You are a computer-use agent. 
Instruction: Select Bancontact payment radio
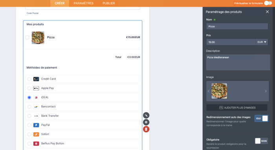(x=29, y=107)
